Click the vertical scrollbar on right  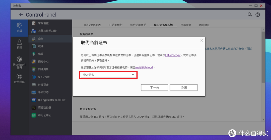tap(263, 57)
